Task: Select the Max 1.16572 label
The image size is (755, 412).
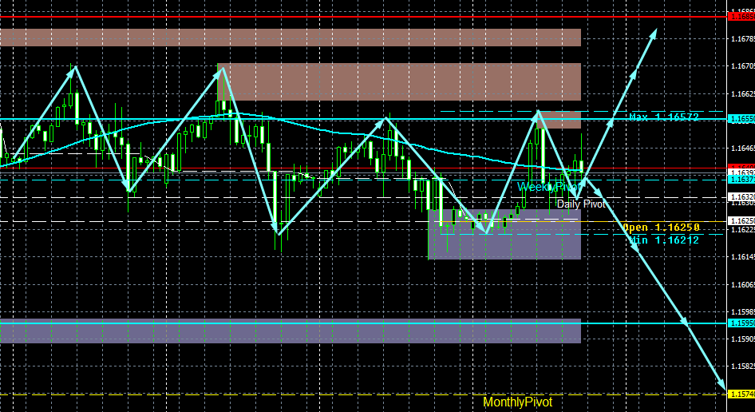Action: [x=664, y=117]
